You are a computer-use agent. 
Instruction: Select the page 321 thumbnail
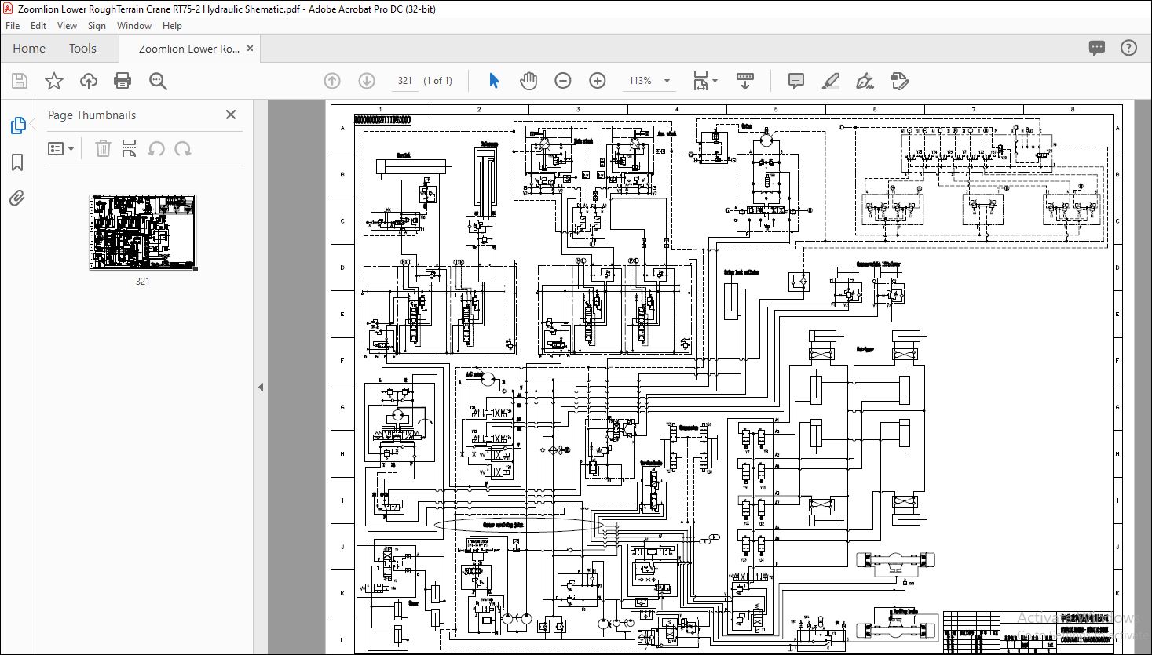pos(142,232)
